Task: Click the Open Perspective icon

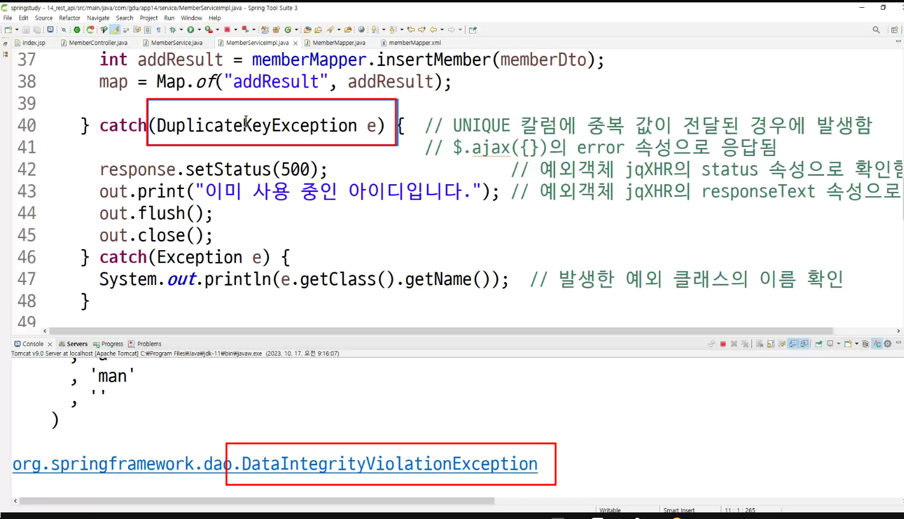Action: (894, 29)
